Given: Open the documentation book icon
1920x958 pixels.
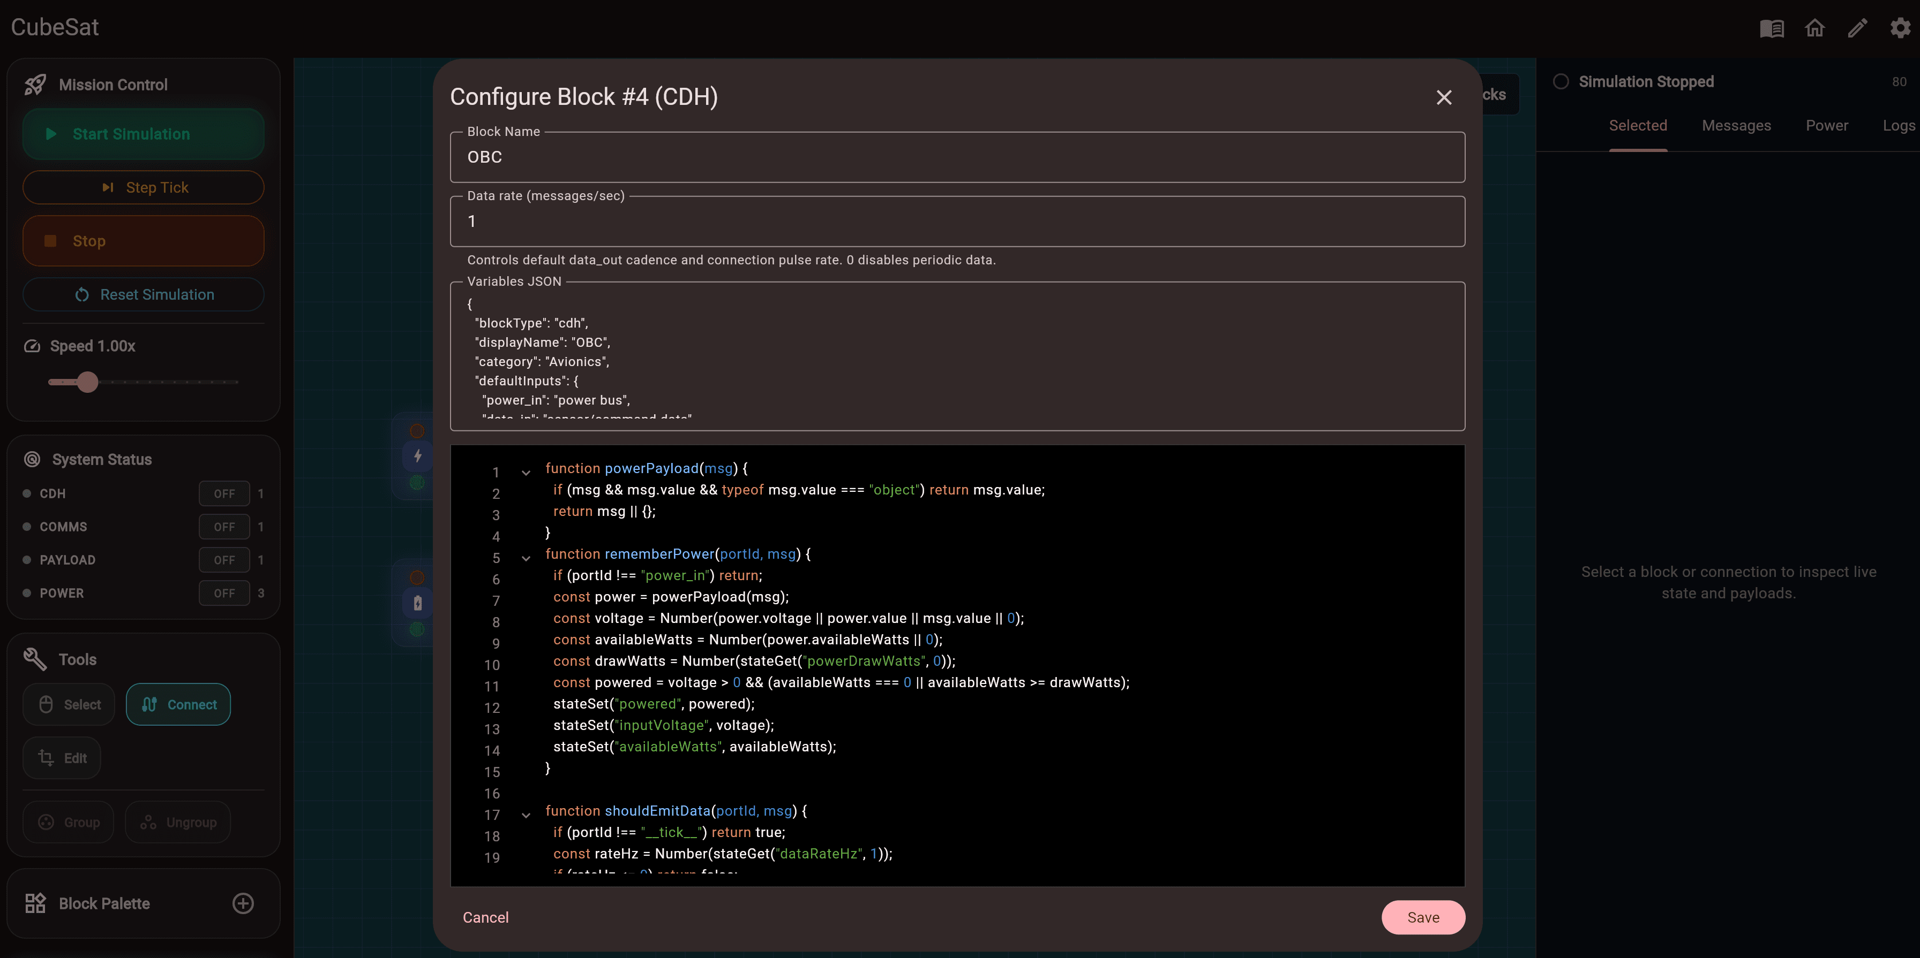Looking at the screenshot, I should pos(1772,28).
